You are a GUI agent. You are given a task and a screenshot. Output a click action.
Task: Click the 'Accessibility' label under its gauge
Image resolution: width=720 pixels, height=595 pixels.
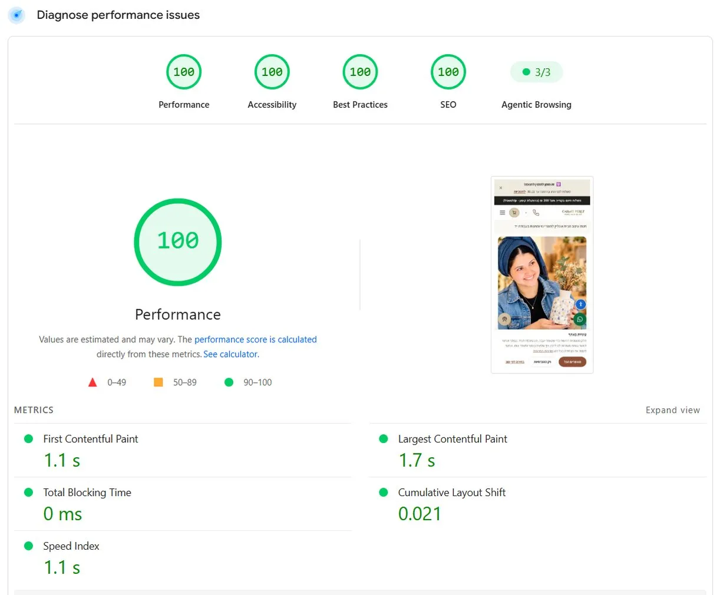pyautogui.click(x=272, y=104)
